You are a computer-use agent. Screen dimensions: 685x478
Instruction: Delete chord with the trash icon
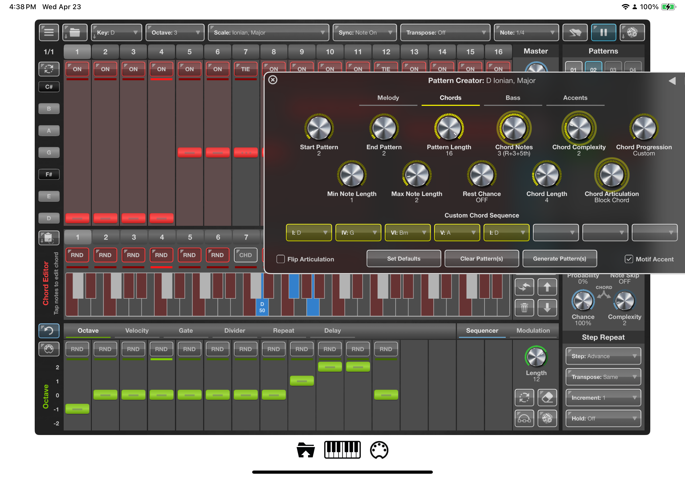[x=524, y=307]
